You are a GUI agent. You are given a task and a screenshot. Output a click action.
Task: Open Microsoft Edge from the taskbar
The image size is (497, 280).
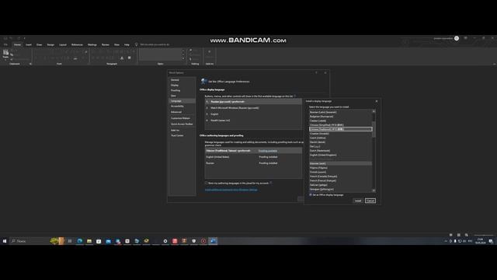(x=79, y=241)
